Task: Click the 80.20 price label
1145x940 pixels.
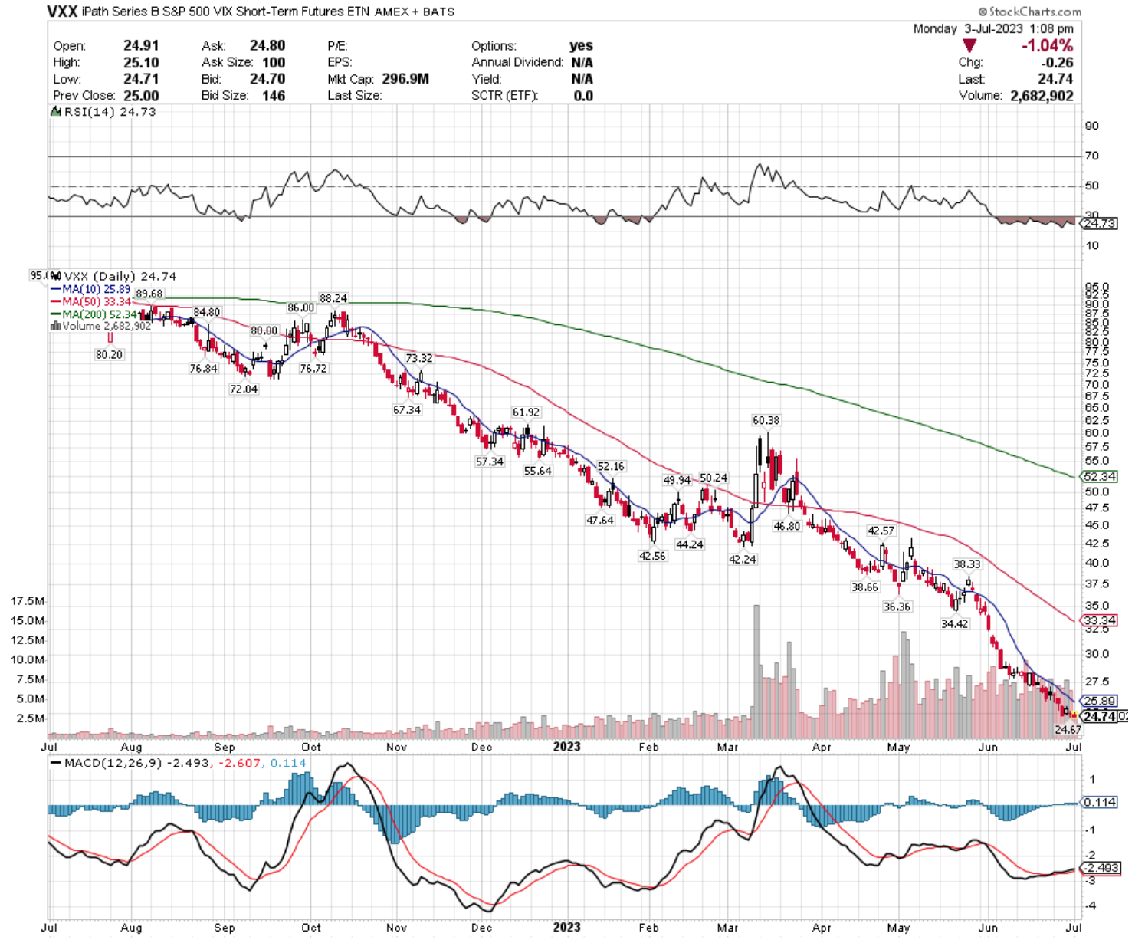Action: (110, 355)
